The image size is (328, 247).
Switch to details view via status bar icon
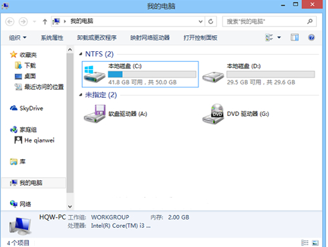coord(305,243)
